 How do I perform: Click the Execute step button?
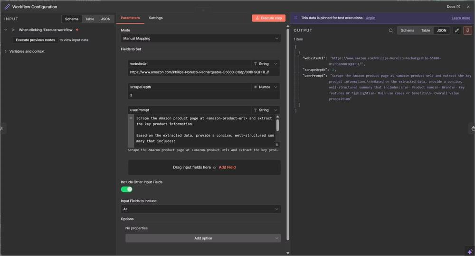click(x=268, y=18)
